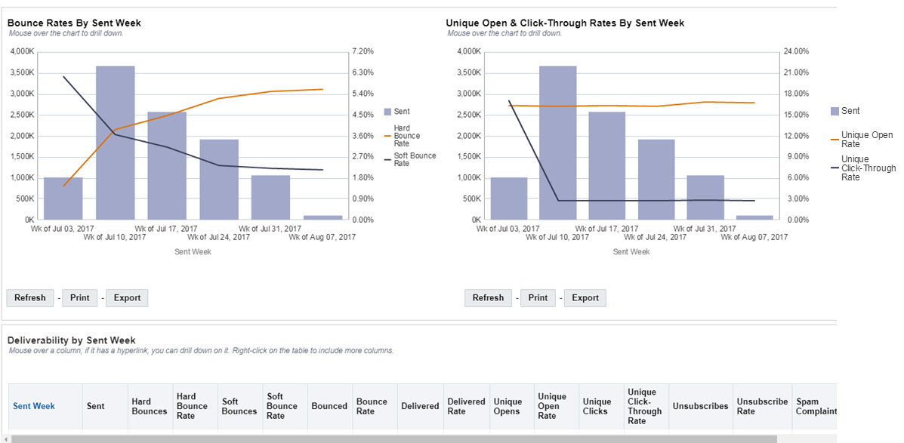Click the Jul 17 bar in Open Rates chart
This screenshot has height=443, width=904.
tap(606, 166)
